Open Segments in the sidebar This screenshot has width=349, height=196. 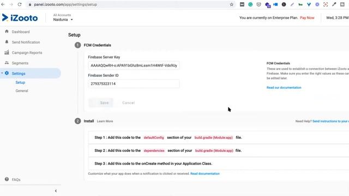click(x=20, y=63)
